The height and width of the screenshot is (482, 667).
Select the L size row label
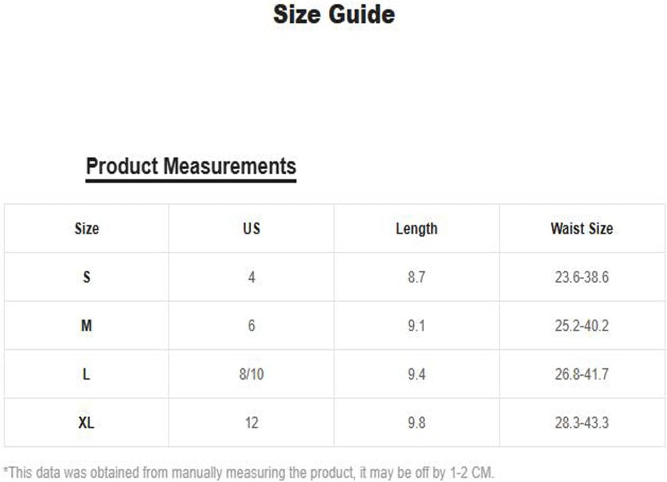point(86,374)
